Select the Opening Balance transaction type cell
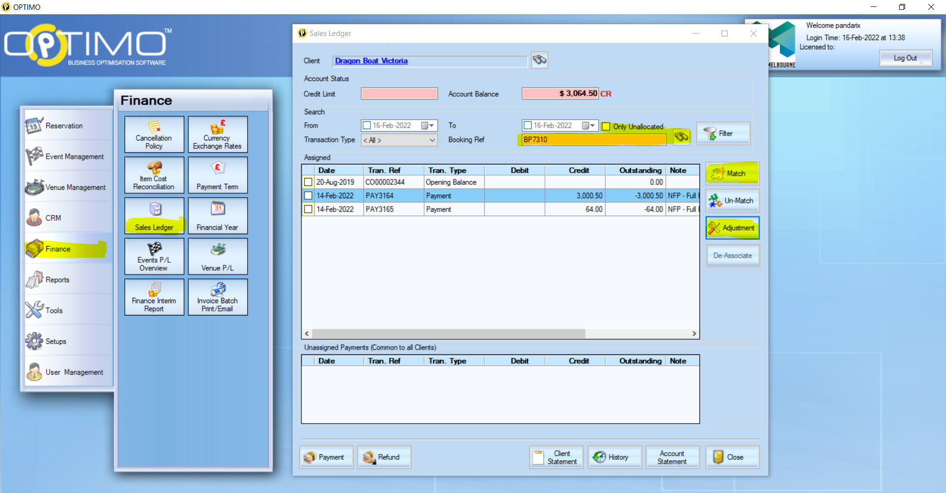 454,182
